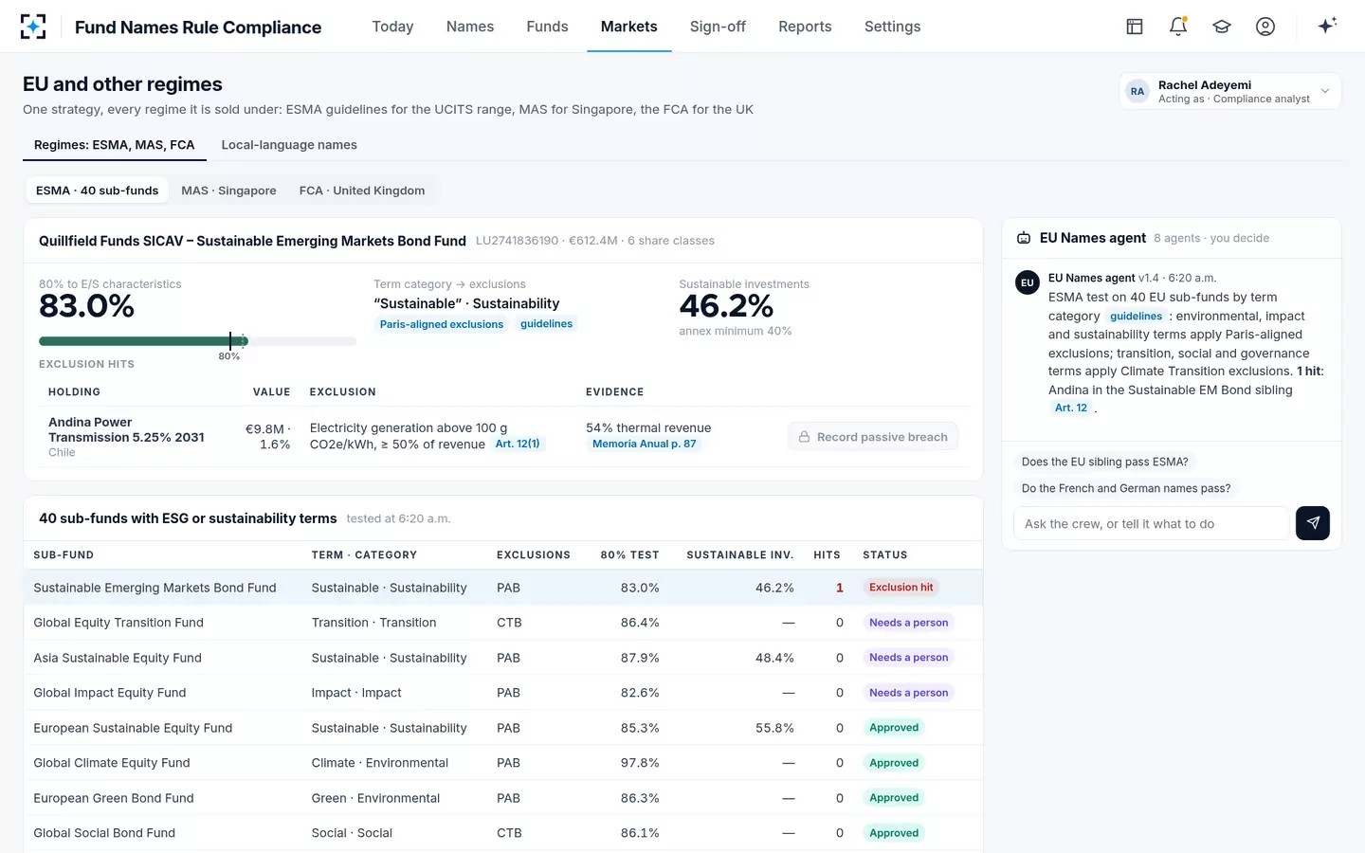
Task: Click the graduation cap learning icon
Action: (1222, 27)
